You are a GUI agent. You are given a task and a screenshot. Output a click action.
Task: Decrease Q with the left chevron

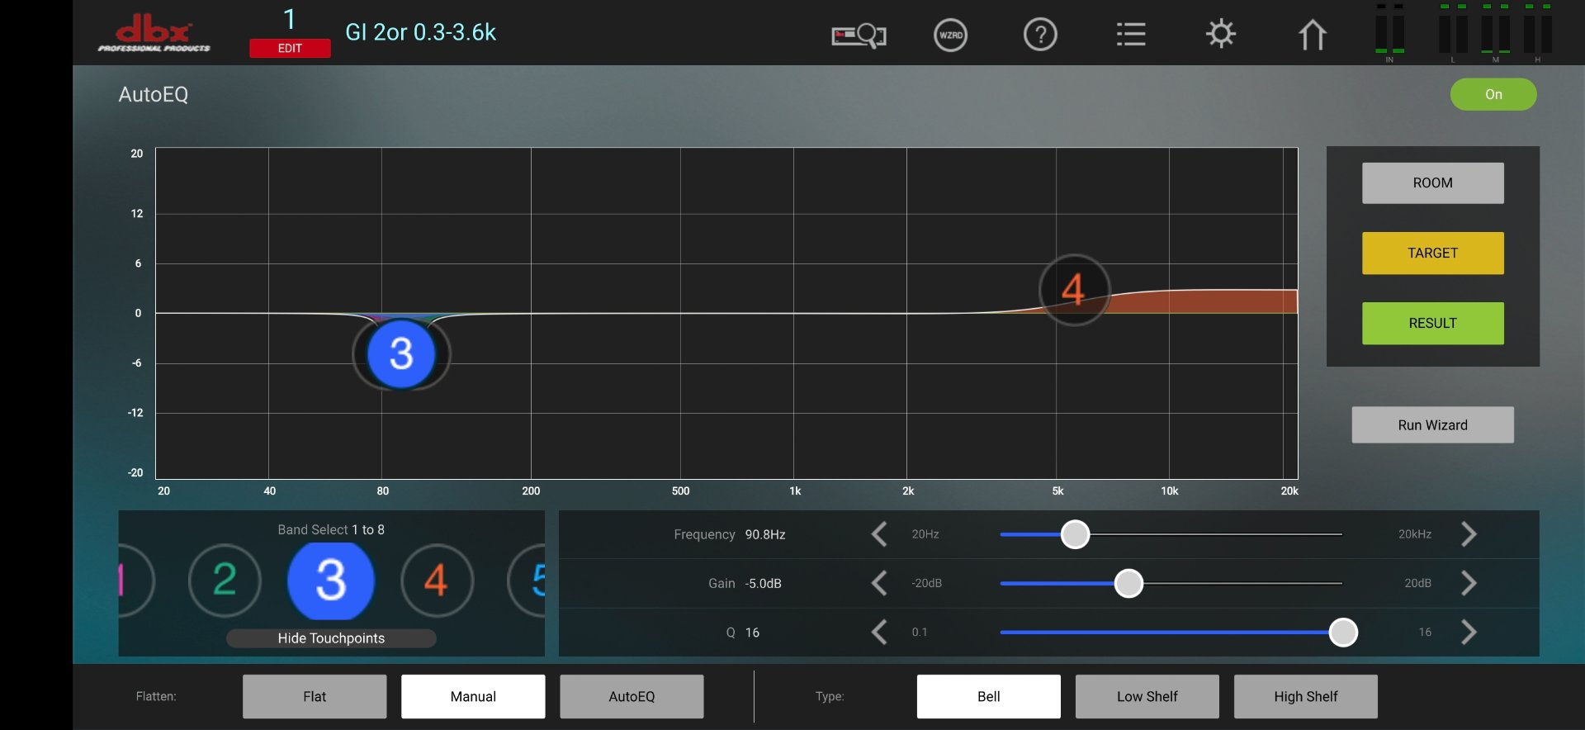879,633
